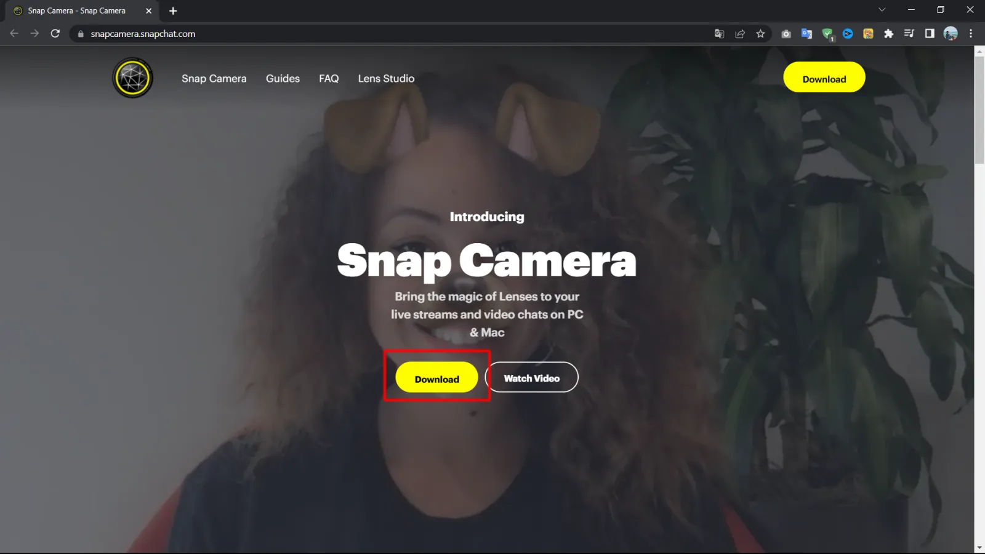The width and height of the screenshot is (985, 554).
Task: Click the Google Translate extension icon
Action: click(806, 34)
